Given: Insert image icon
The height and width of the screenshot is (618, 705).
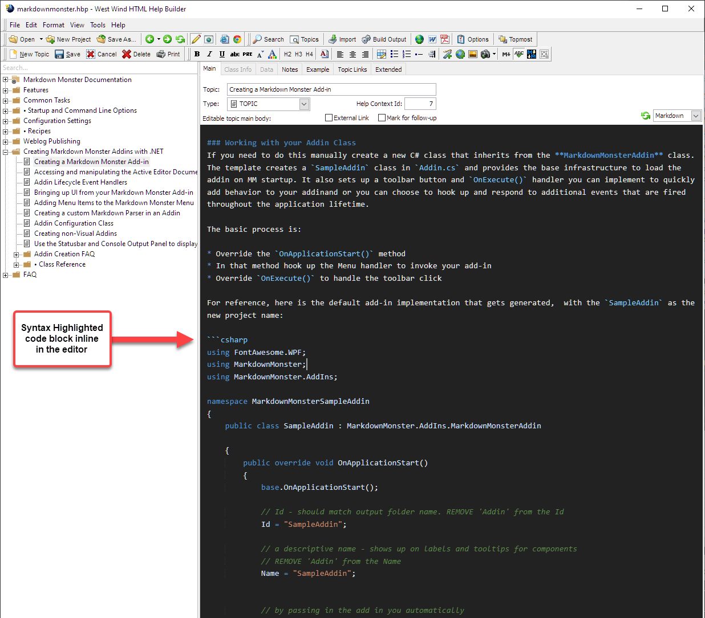Looking at the screenshot, I should coord(473,54).
